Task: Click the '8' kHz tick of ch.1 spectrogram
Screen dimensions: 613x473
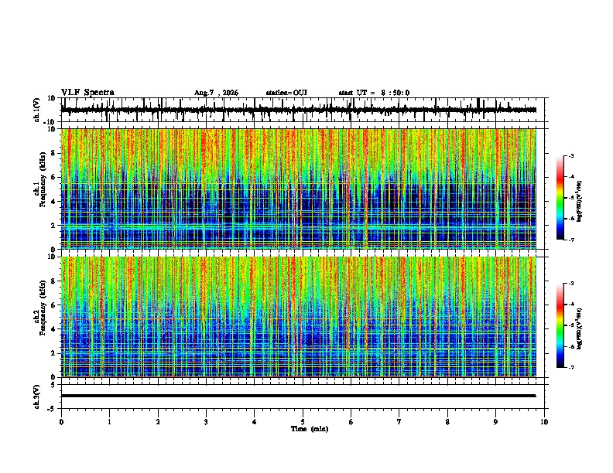Action: coord(54,153)
